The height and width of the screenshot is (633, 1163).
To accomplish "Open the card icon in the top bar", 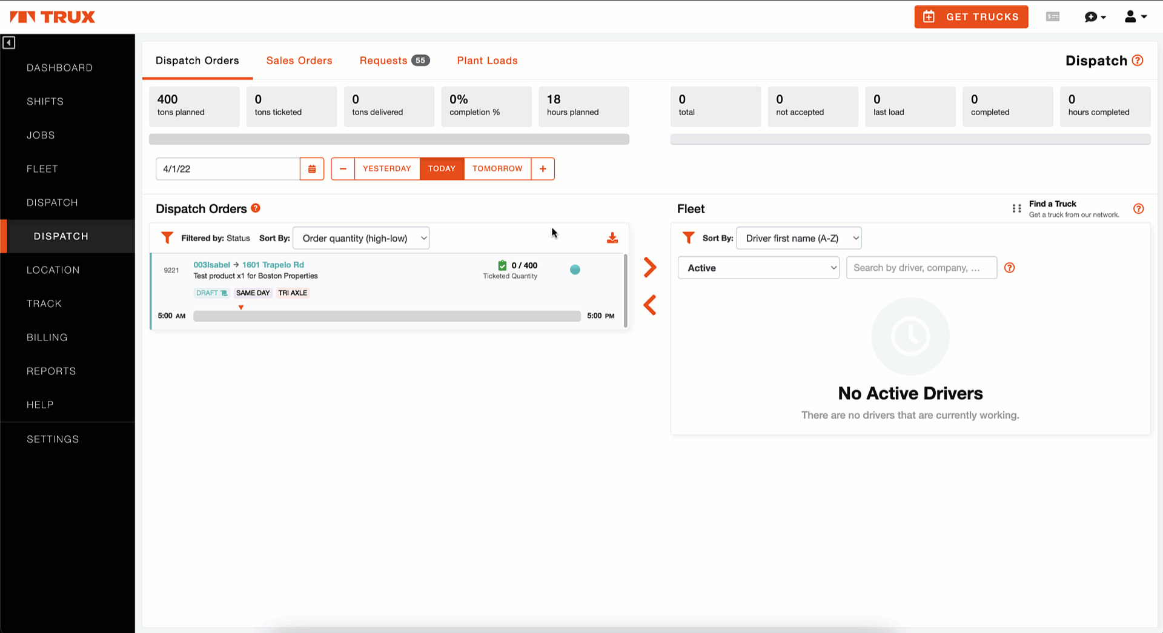I will [1053, 17].
